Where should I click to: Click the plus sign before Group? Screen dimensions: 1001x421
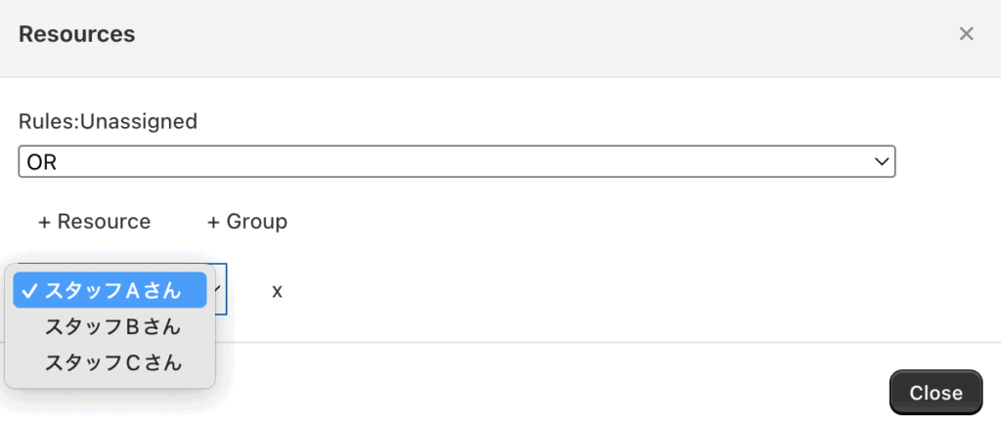click(x=213, y=222)
